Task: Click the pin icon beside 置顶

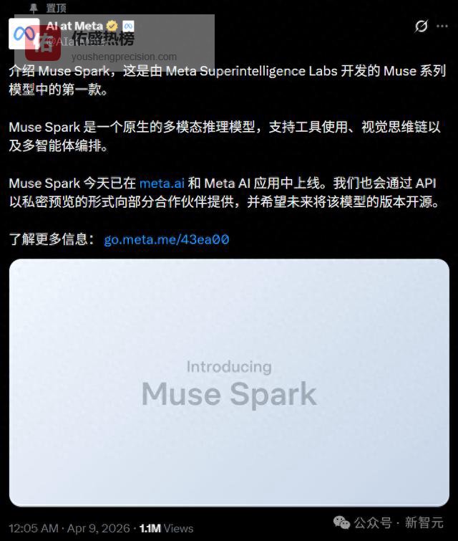Action: 34,8
